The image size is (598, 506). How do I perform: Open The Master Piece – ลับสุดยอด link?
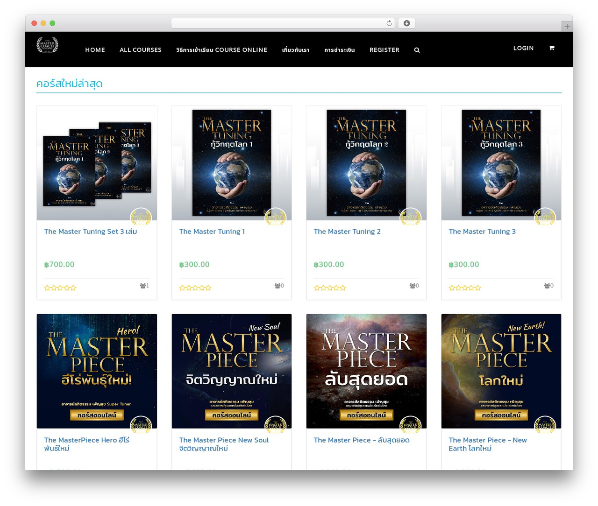tap(362, 440)
